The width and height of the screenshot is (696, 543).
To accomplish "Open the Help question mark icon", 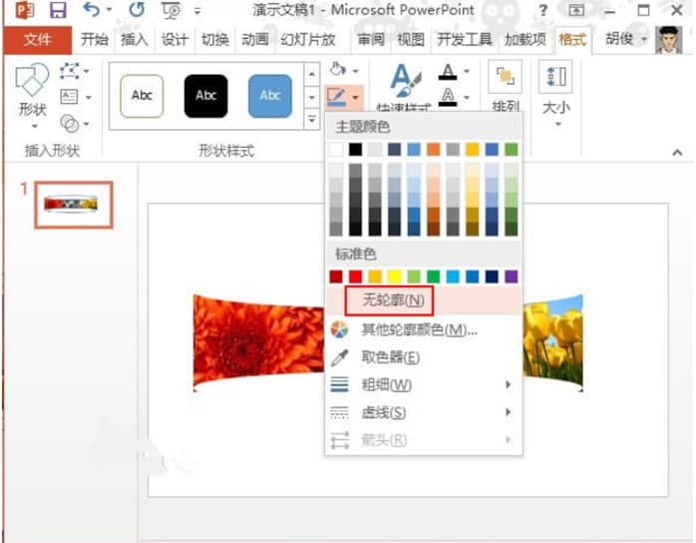I will (542, 10).
